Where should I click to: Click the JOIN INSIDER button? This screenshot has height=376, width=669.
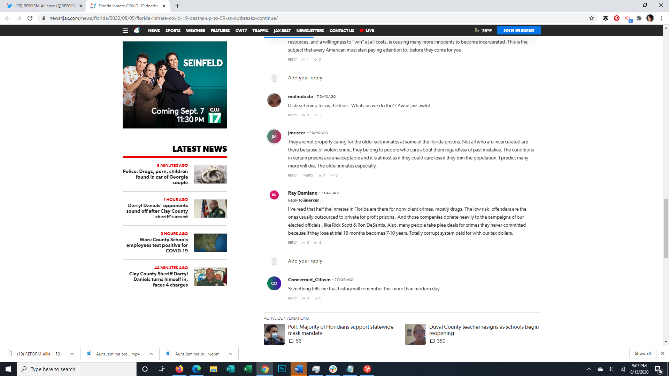coord(518,30)
